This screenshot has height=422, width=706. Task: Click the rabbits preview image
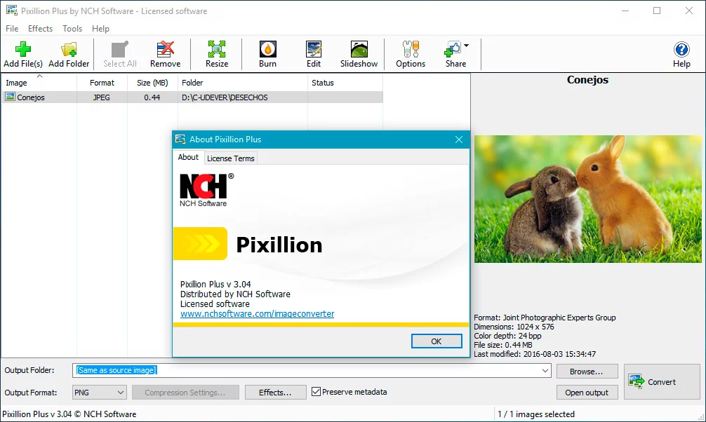click(587, 199)
